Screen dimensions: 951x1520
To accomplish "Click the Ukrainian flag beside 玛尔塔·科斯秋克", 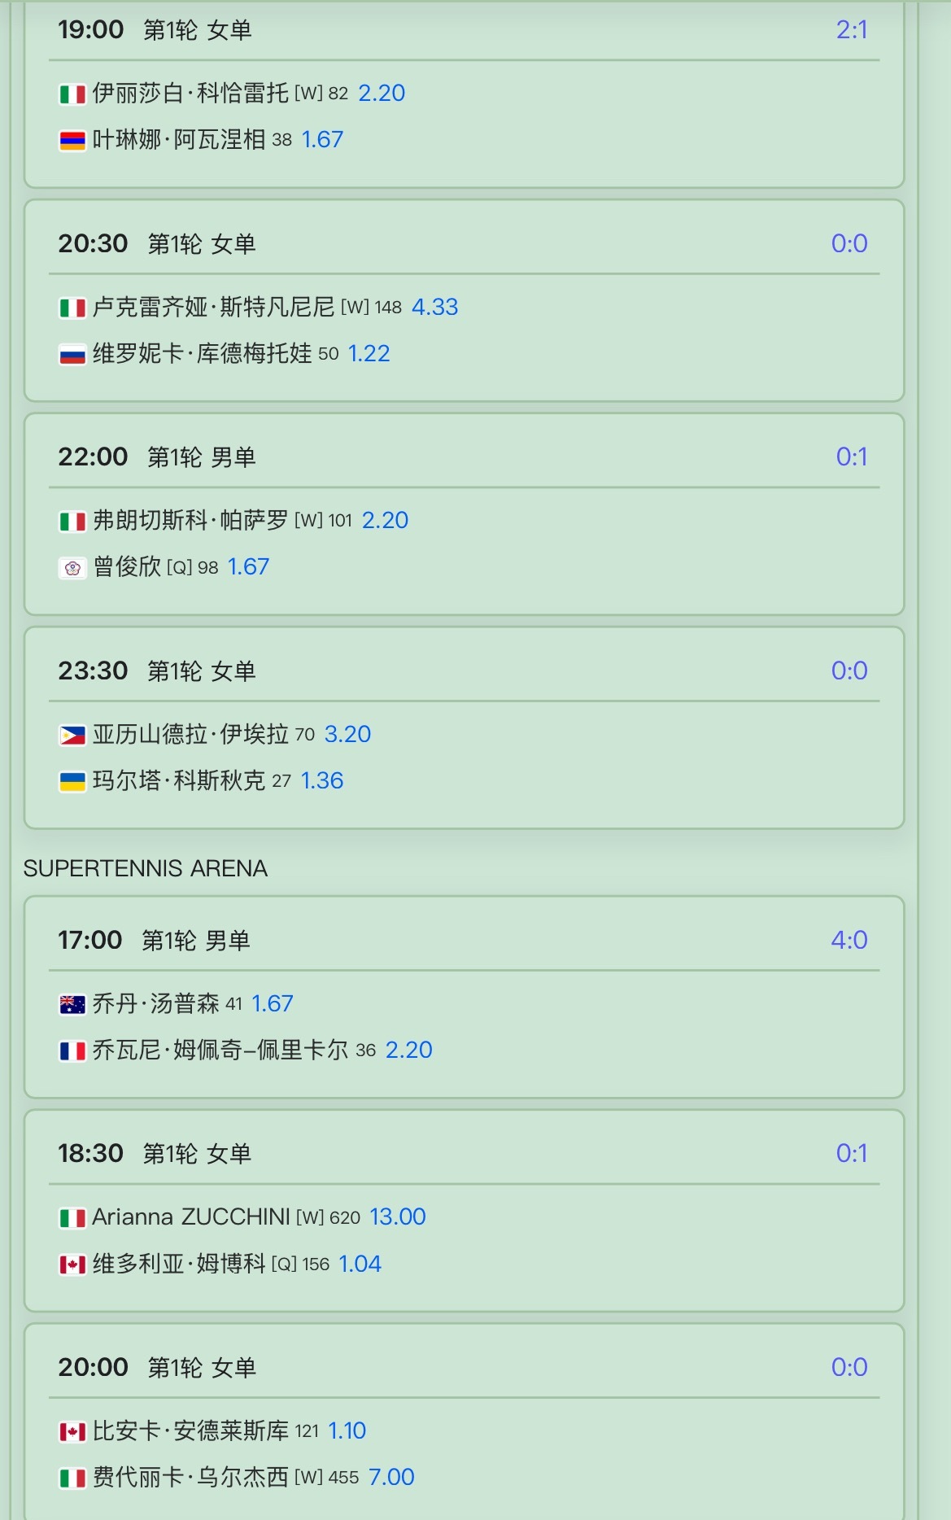I will [72, 782].
